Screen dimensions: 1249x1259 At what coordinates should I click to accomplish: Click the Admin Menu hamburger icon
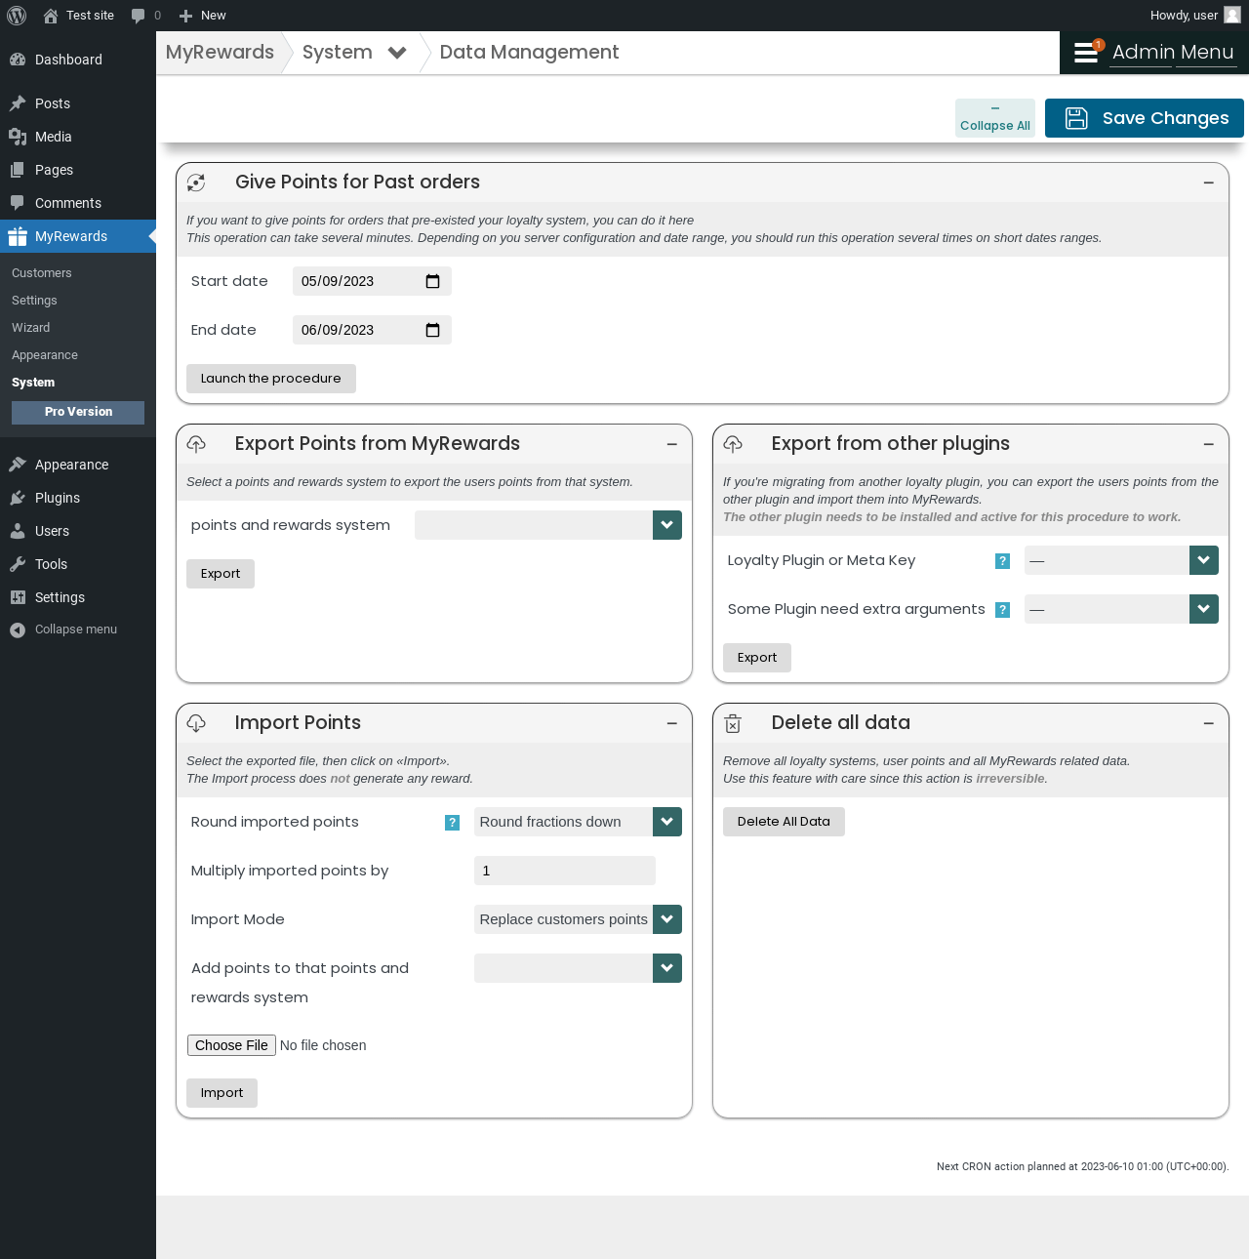point(1086,53)
